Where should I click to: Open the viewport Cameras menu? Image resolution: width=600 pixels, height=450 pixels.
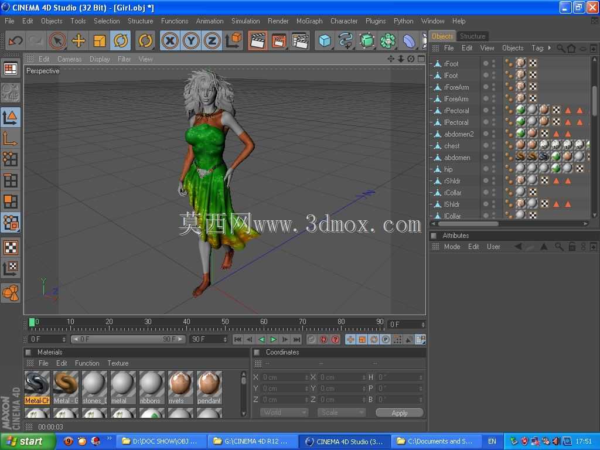[x=69, y=59]
